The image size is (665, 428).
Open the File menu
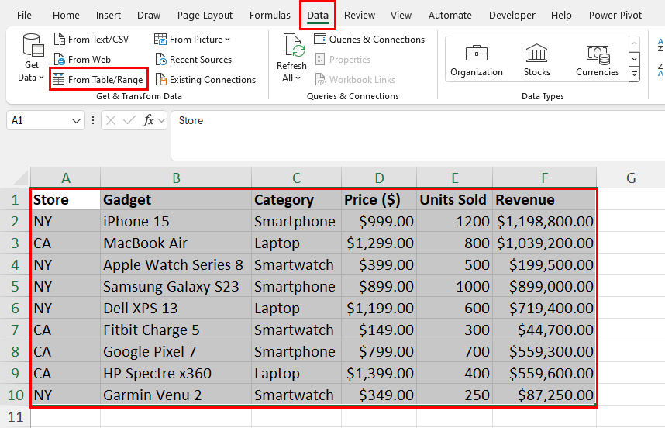(x=24, y=16)
